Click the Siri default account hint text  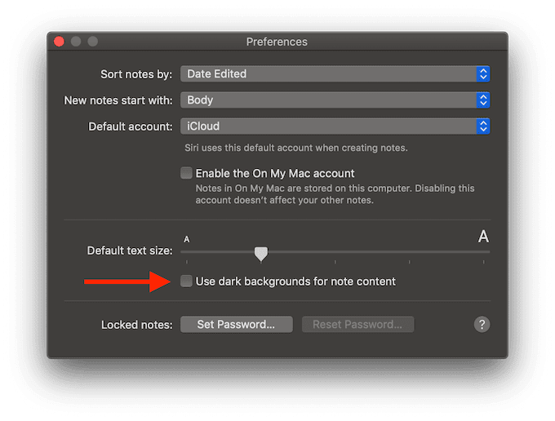[296, 148]
